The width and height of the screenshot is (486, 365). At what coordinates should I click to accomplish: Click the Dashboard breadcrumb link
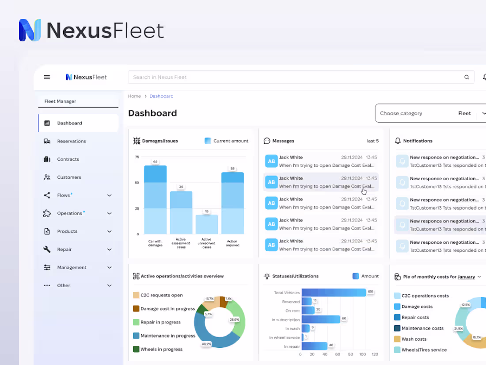(x=161, y=96)
